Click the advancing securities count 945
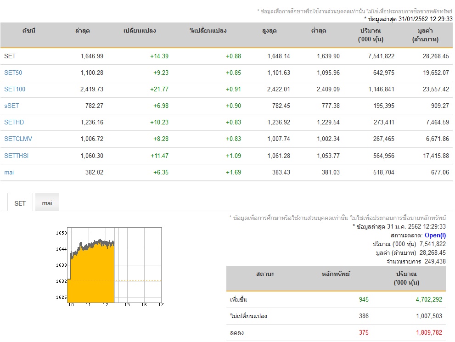Screen dimensions: 455x342 [x=364, y=299]
